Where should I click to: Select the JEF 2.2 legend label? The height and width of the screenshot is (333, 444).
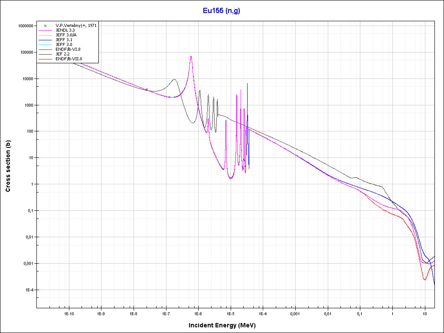tap(62, 54)
